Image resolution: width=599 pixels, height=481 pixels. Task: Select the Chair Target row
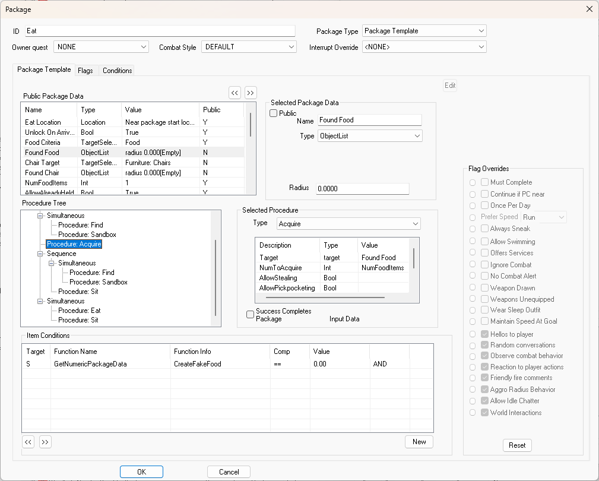point(132,163)
